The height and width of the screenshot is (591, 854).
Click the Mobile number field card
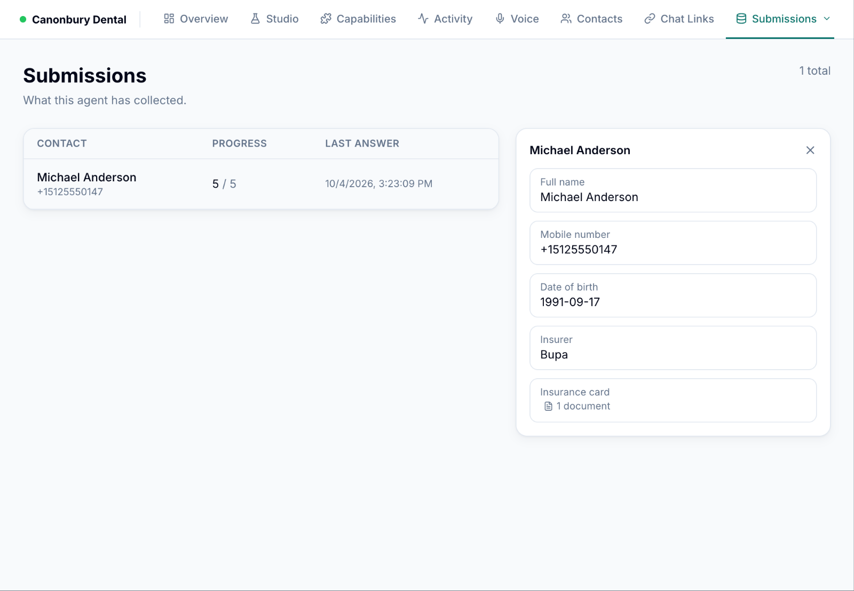click(673, 243)
